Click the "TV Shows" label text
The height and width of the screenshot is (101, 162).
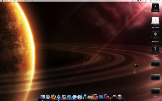tap(155, 83)
